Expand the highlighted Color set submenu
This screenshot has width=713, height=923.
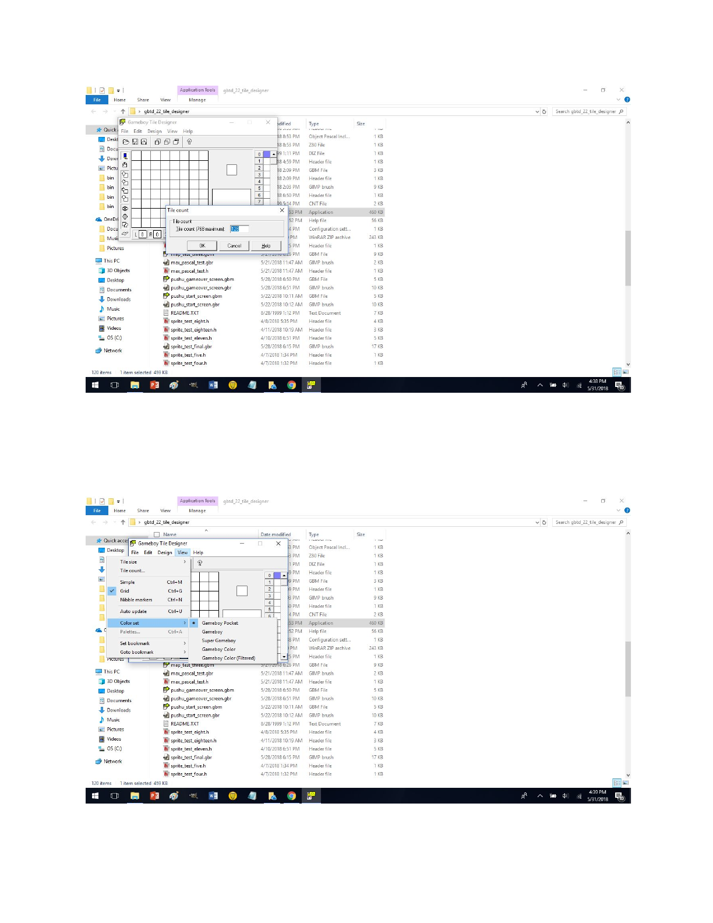[147, 623]
